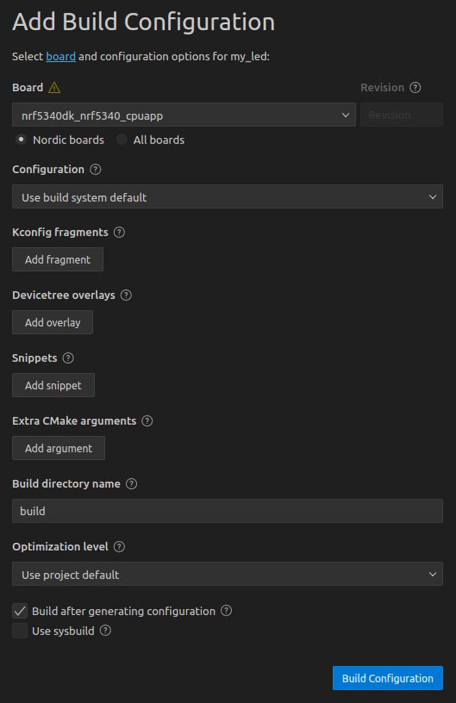Click the Configuration help icon
Viewport: 456px width, 703px height.
(96, 169)
